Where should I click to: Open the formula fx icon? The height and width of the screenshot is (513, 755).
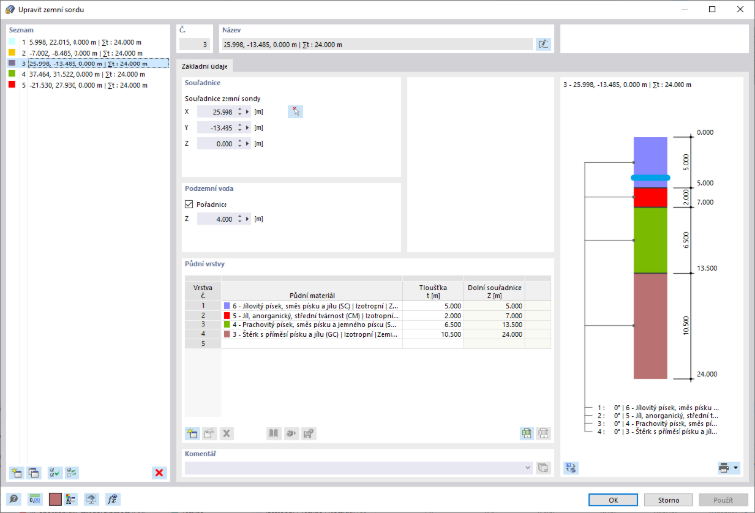pyautogui.click(x=112, y=499)
